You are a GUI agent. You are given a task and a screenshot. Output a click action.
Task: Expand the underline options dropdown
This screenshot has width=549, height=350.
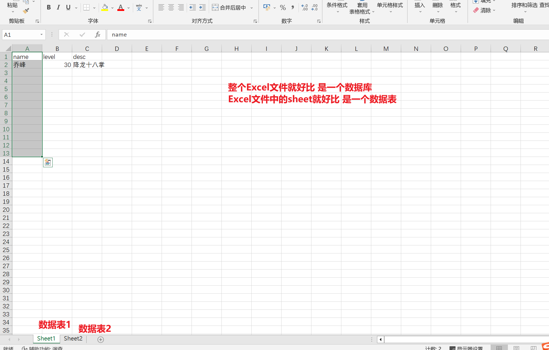[x=76, y=8]
